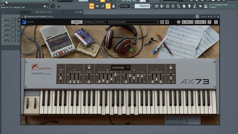
Task: Click the stamp tool toolbar icon
Action: tap(113, 6)
